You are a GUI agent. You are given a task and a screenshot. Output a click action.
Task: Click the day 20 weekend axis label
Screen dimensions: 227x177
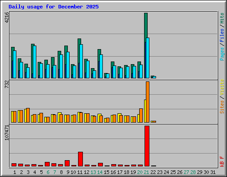[x=140, y=172]
